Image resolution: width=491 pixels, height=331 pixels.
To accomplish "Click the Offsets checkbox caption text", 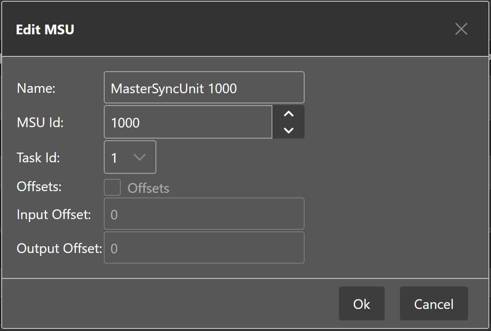I will [x=148, y=189].
